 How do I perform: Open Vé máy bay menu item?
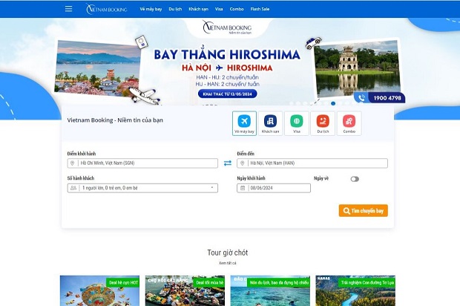pyautogui.click(x=151, y=9)
